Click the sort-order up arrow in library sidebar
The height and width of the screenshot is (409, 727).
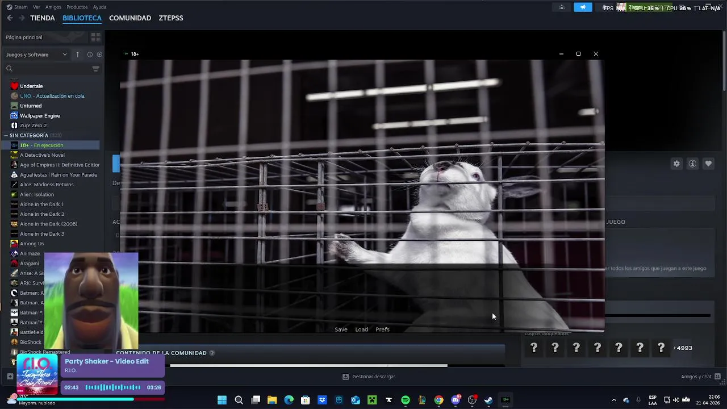click(78, 55)
